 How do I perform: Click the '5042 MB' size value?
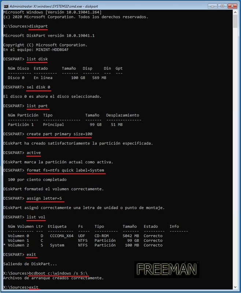pos(131,236)
